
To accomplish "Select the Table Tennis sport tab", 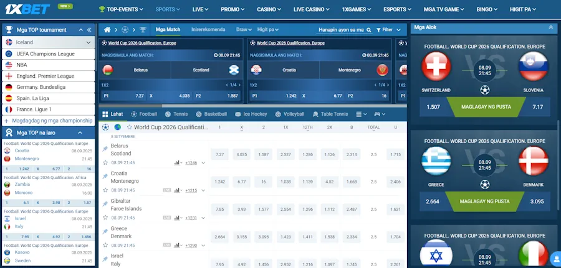I will pyautogui.click(x=330, y=114).
